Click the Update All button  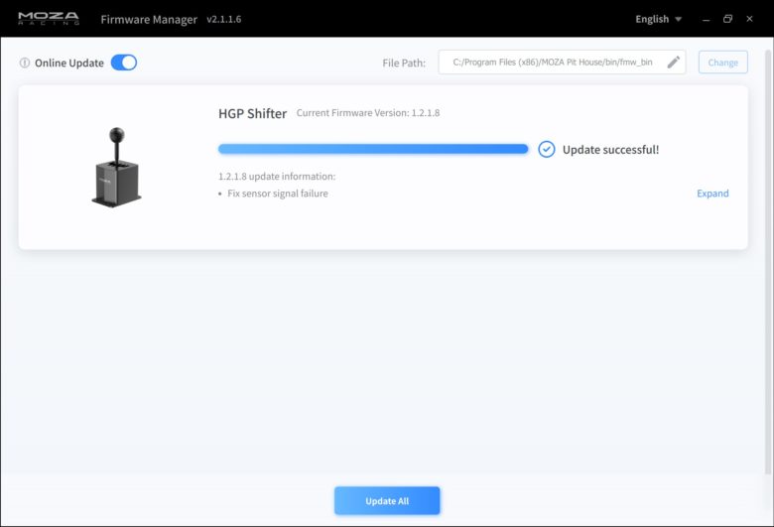tap(387, 501)
